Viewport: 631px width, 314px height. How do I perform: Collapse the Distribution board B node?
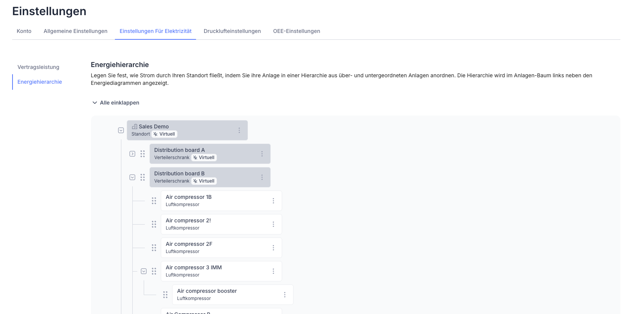pos(132,177)
